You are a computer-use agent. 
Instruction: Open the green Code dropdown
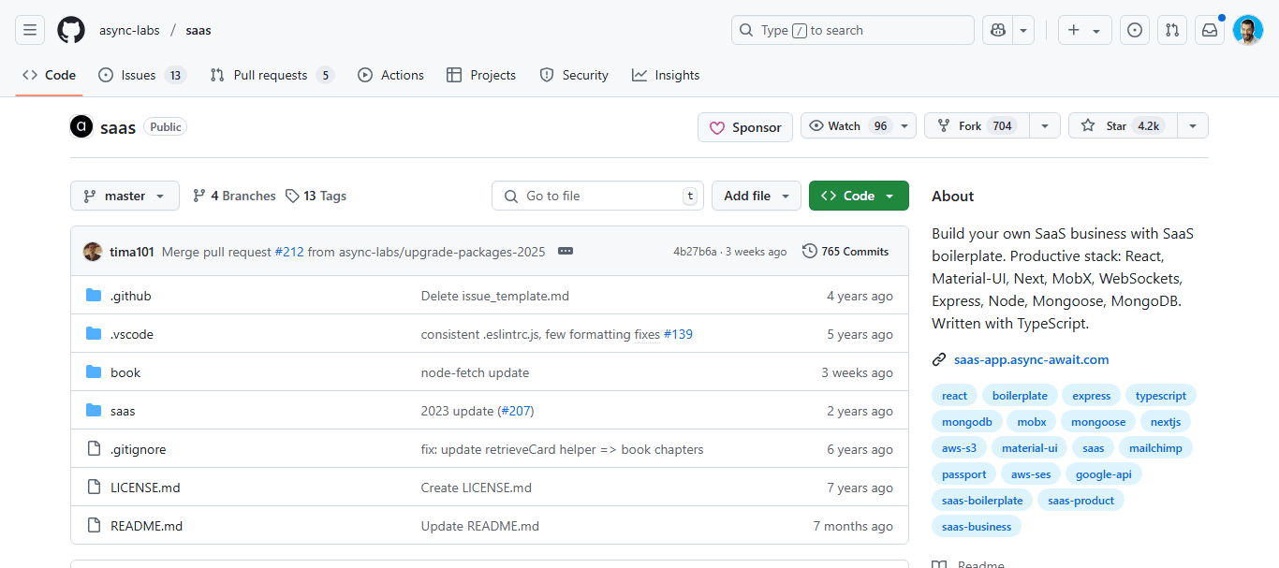click(x=859, y=196)
